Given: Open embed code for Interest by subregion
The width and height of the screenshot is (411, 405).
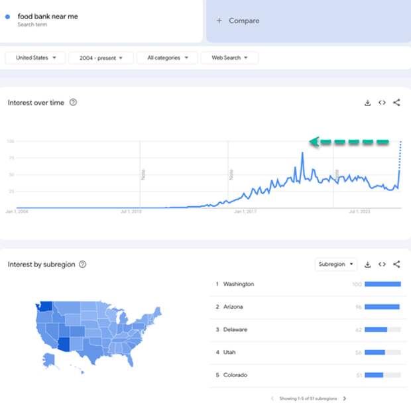Looking at the screenshot, I should click(382, 264).
